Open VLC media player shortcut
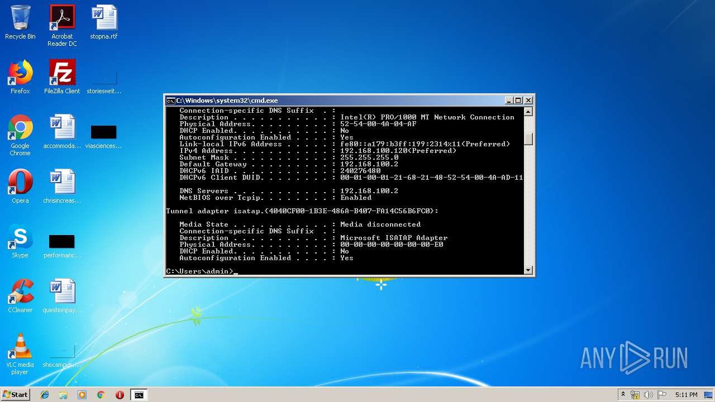The image size is (715, 402). 20,354
